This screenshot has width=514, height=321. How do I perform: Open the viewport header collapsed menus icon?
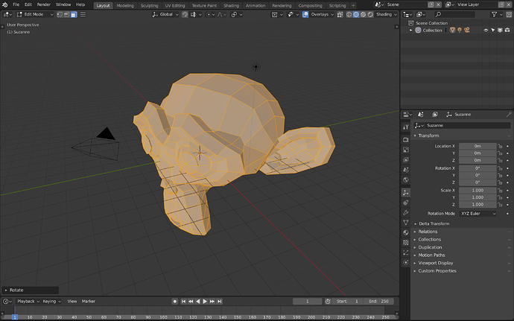[83, 14]
